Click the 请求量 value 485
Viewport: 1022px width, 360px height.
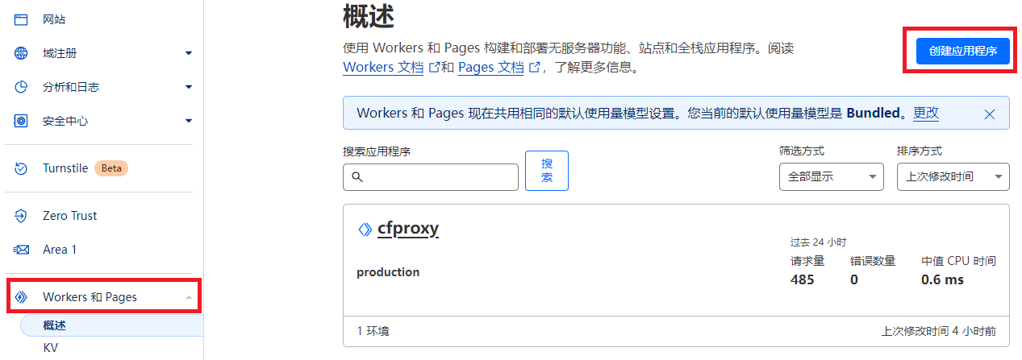[803, 279]
